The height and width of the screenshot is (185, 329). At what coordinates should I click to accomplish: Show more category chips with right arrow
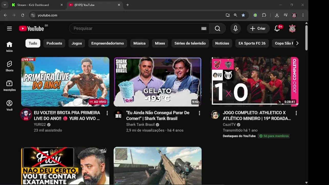pos(297,43)
